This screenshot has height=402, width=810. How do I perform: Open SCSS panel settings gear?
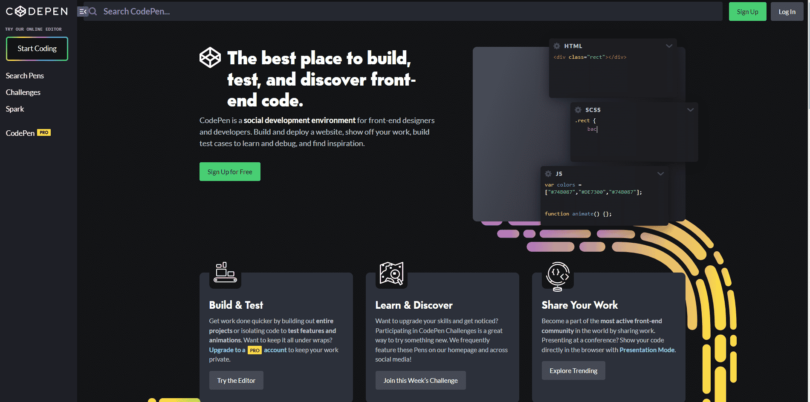tap(578, 110)
